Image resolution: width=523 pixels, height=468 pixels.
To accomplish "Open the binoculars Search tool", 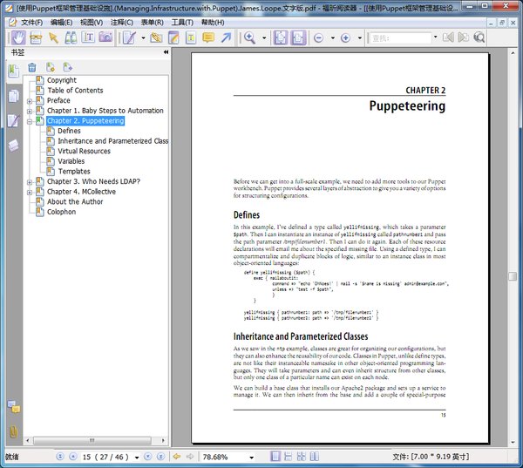I will [x=71, y=37].
